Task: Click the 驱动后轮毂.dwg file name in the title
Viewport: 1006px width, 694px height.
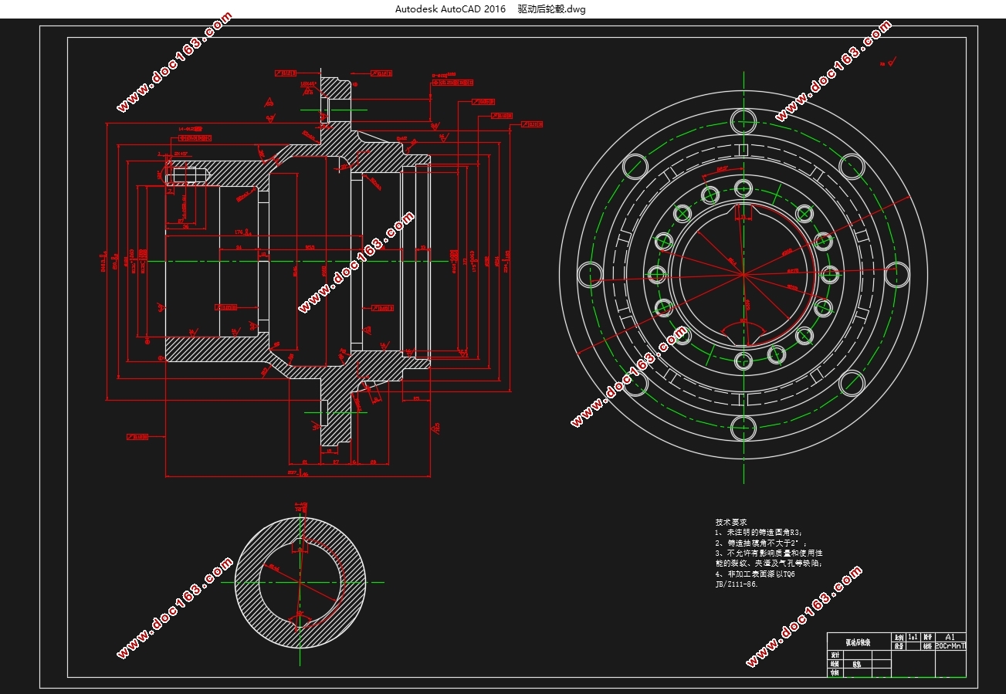Action: pos(552,9)
